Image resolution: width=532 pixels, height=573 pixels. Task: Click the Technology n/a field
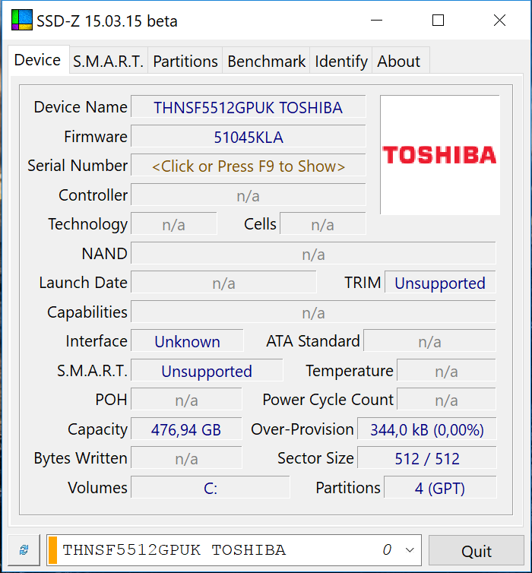tap(174, 224)
